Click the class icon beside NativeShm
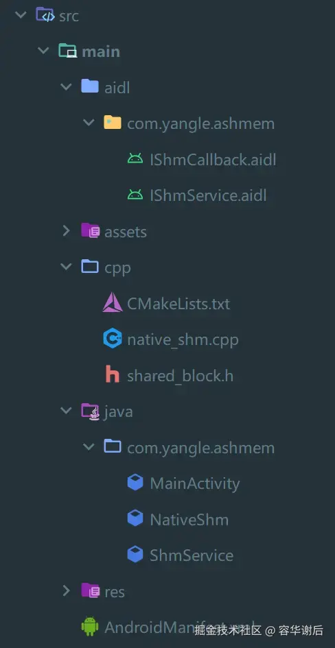335x648 pixels. tap(135, 518)
